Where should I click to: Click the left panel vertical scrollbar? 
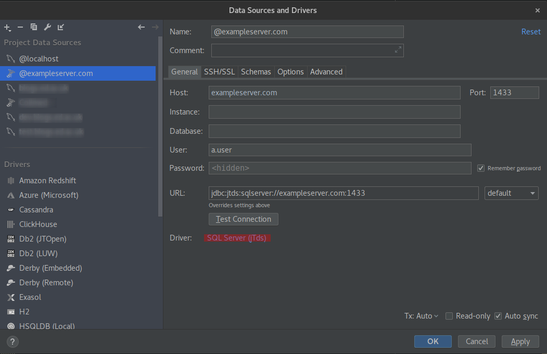(x=160, y=127)
